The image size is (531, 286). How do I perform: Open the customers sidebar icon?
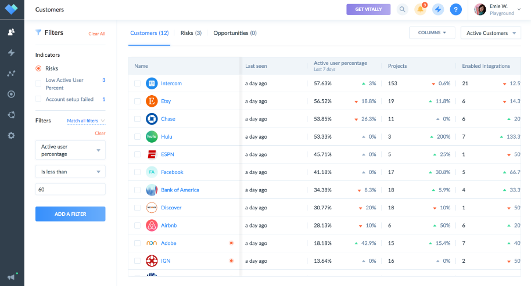coord(12,32)
